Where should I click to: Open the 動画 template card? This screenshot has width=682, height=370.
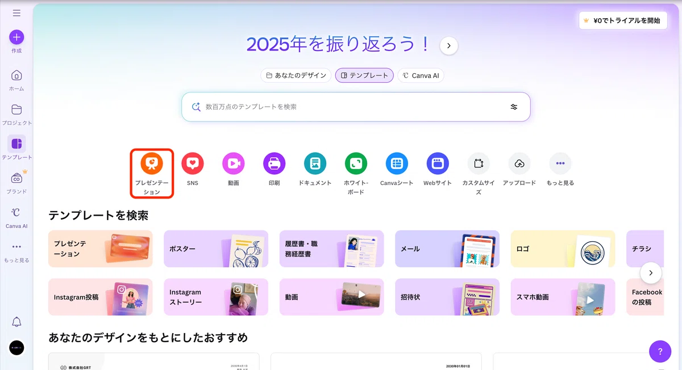(x=332, y=297)
